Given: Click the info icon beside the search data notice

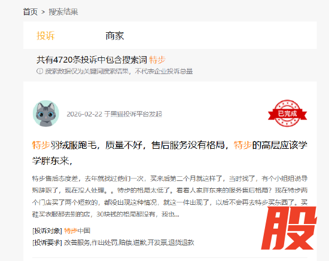Looking at the screenshot, I should tap(39, 71).
